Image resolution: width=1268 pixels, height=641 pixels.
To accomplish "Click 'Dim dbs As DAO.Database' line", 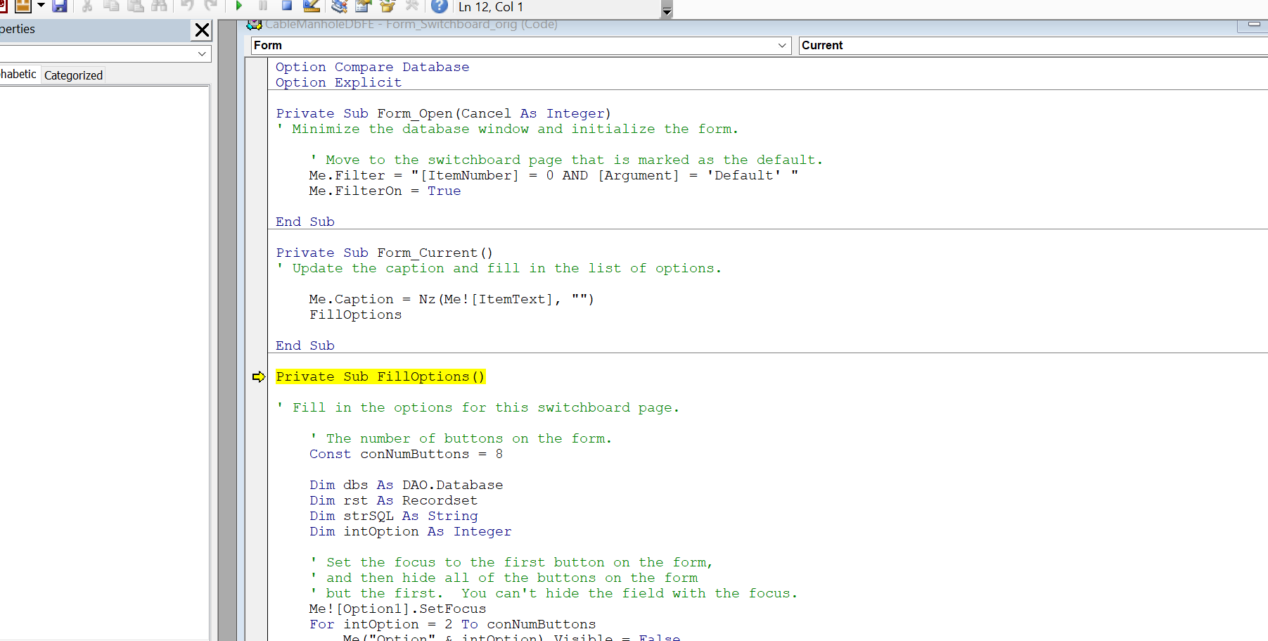I will tap(406, 485).
